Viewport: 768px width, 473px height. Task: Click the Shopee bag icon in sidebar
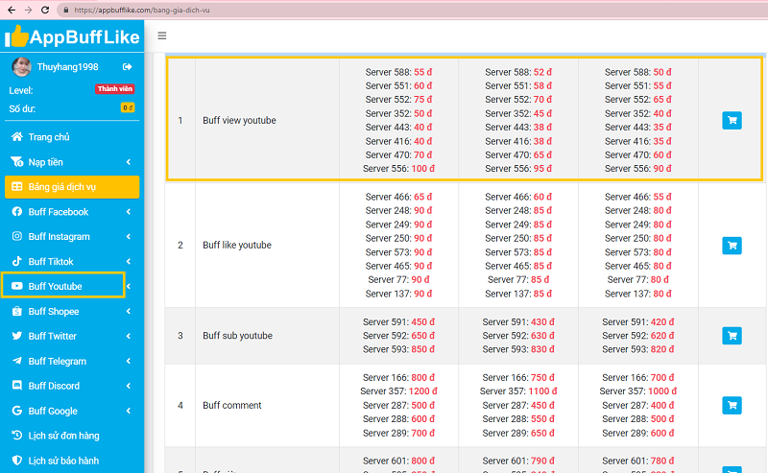17,311
